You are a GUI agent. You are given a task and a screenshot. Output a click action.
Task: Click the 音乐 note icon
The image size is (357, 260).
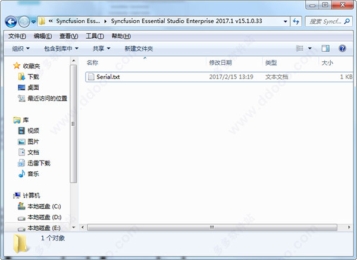(x=21, y=174)
